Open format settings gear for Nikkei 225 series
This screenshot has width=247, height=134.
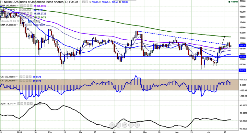pos(87,2)
